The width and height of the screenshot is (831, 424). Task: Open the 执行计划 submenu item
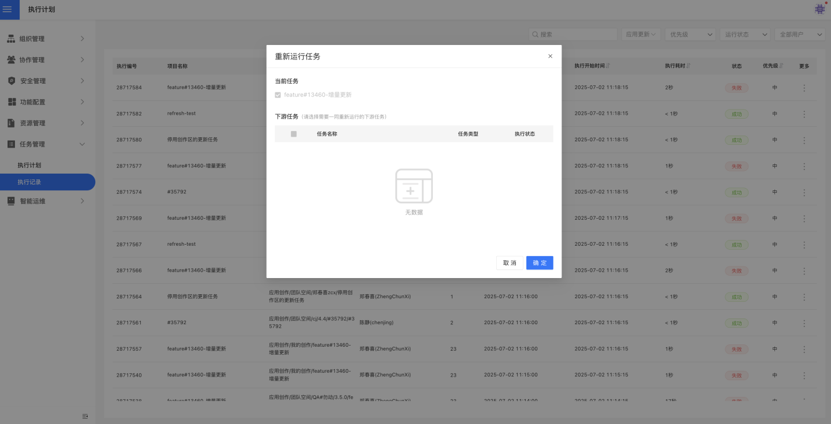[x=29, y=166]
